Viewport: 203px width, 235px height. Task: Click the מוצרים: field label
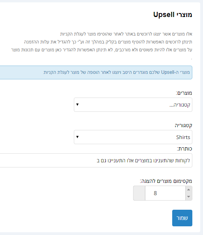click(x=184, y=93)
